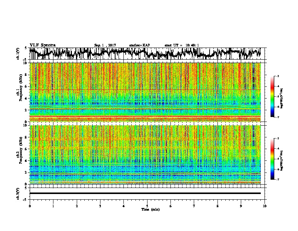Click the time axis tick label '7'
The image size is (298, 231).
194,206
